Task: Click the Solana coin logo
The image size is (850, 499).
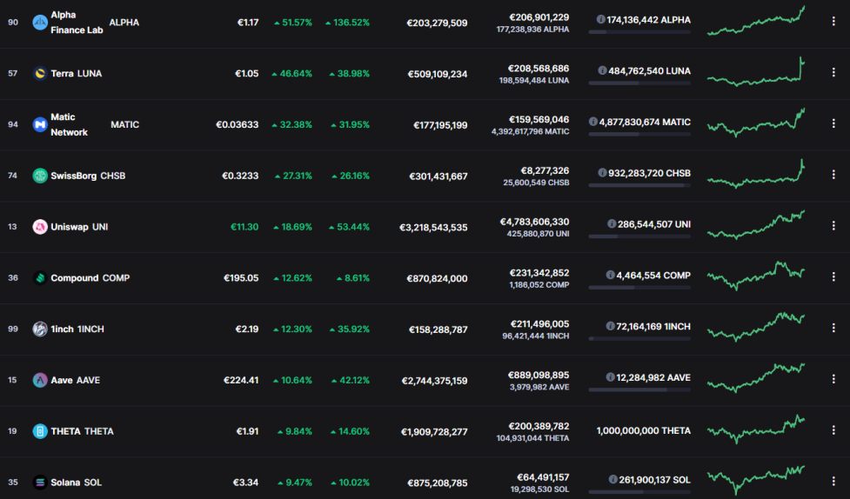Action: click(x=39, y=482)
